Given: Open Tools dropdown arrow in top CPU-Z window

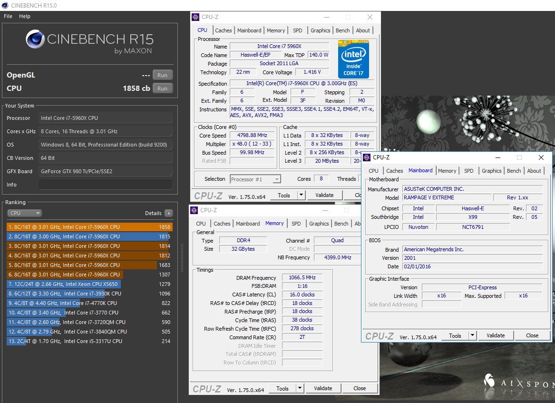Looking at the screenshot, I should (x=301, y=195).
